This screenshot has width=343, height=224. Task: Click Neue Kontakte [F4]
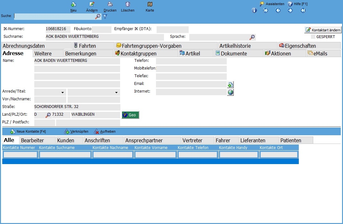tap(28, 132)
